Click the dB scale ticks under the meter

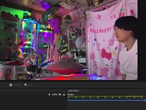pyautogui.click(x=106, y=98)
